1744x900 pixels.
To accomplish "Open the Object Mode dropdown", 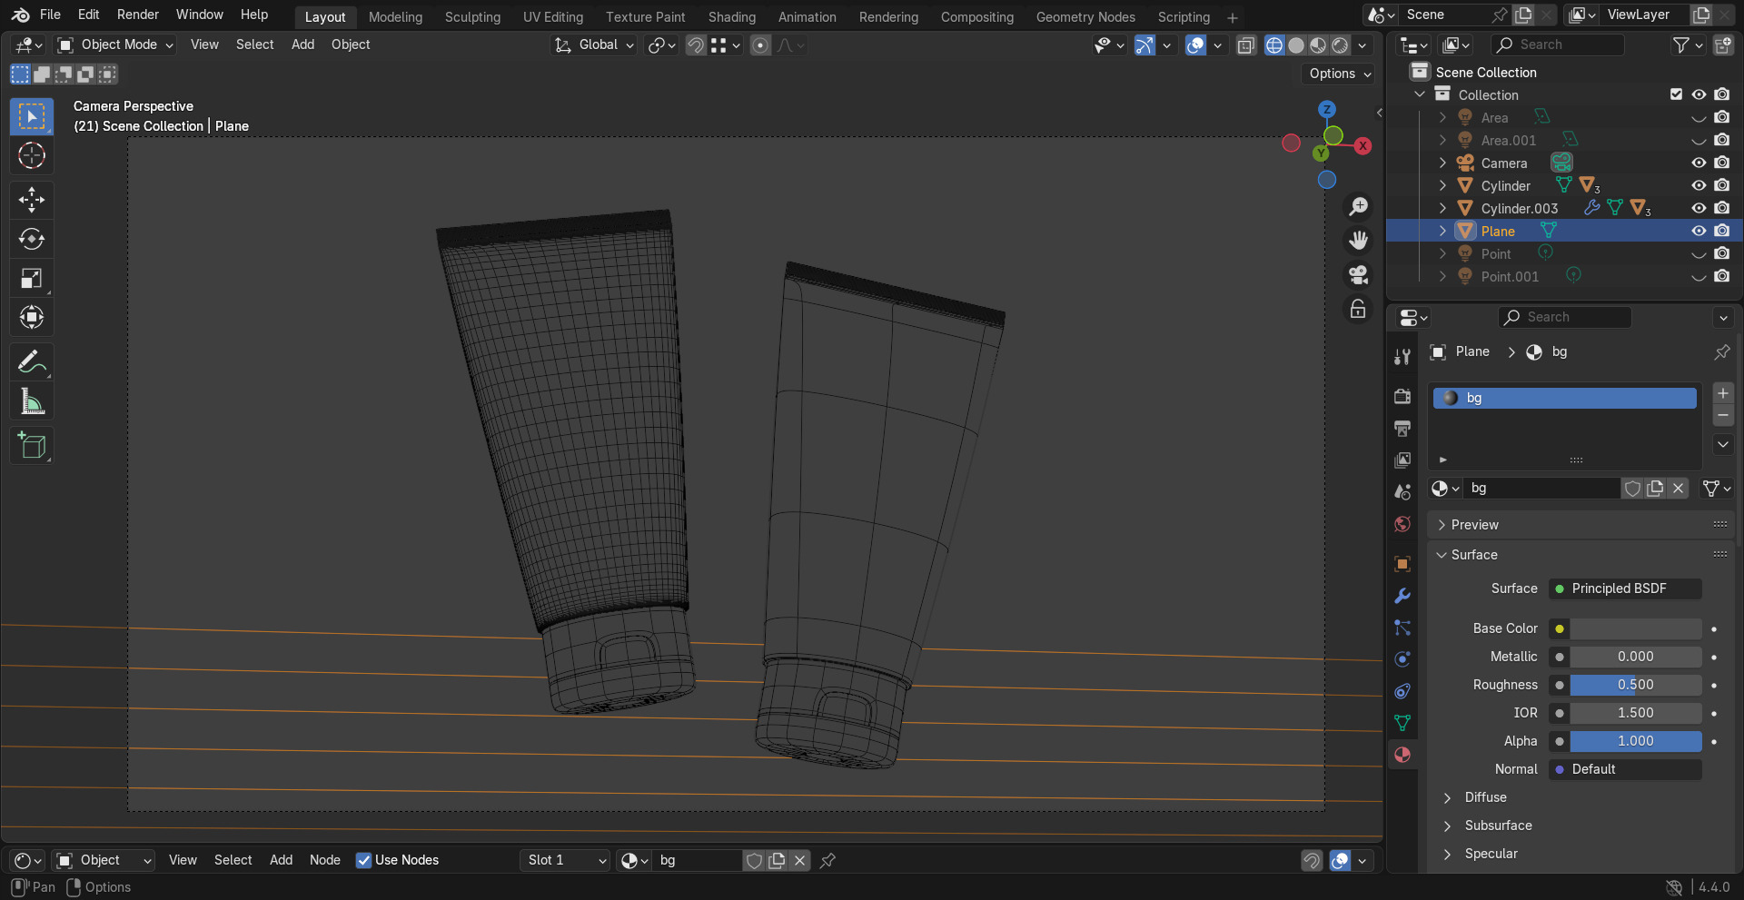I will coord(114,45).
